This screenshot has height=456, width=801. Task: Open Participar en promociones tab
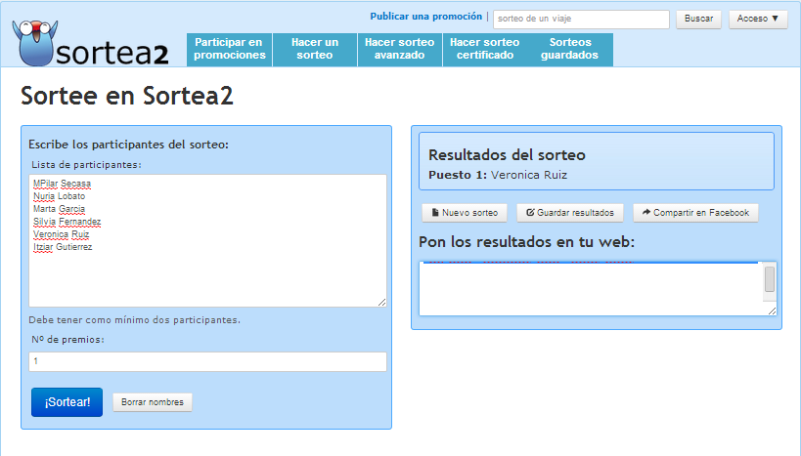coord(230,49)
